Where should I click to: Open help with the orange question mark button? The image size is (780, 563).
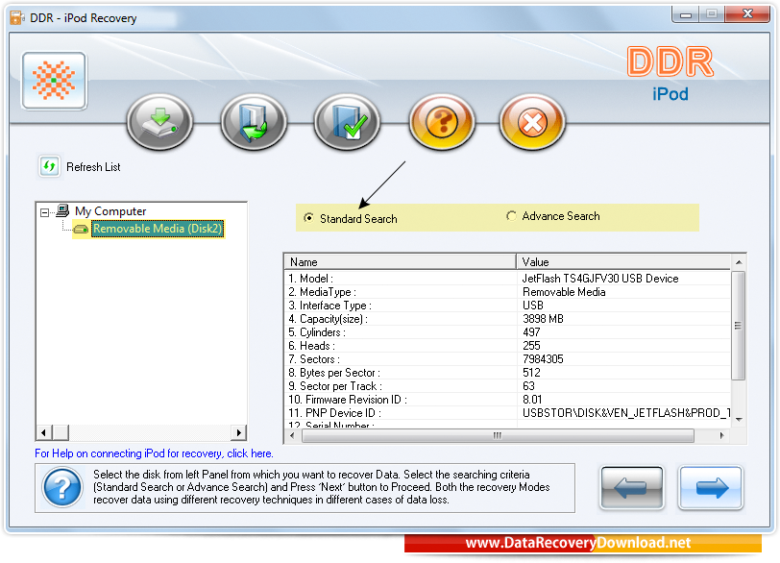click(x=442, y=122)
